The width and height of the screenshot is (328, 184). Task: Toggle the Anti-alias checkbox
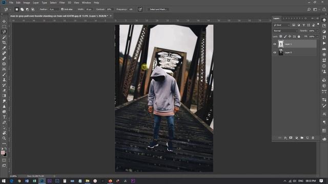coord(62,9)
